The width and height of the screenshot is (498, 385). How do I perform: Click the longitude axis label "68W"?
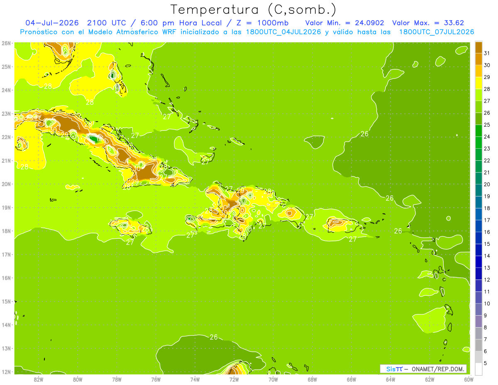(x=312, y=379)
